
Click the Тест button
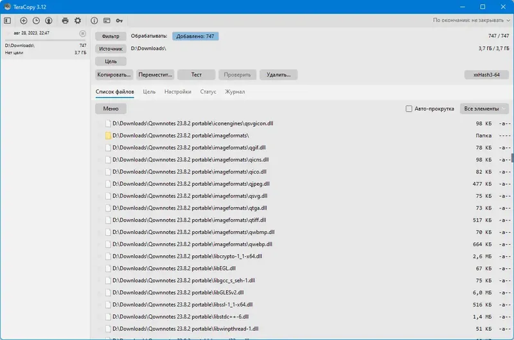(x=197, y=75)
